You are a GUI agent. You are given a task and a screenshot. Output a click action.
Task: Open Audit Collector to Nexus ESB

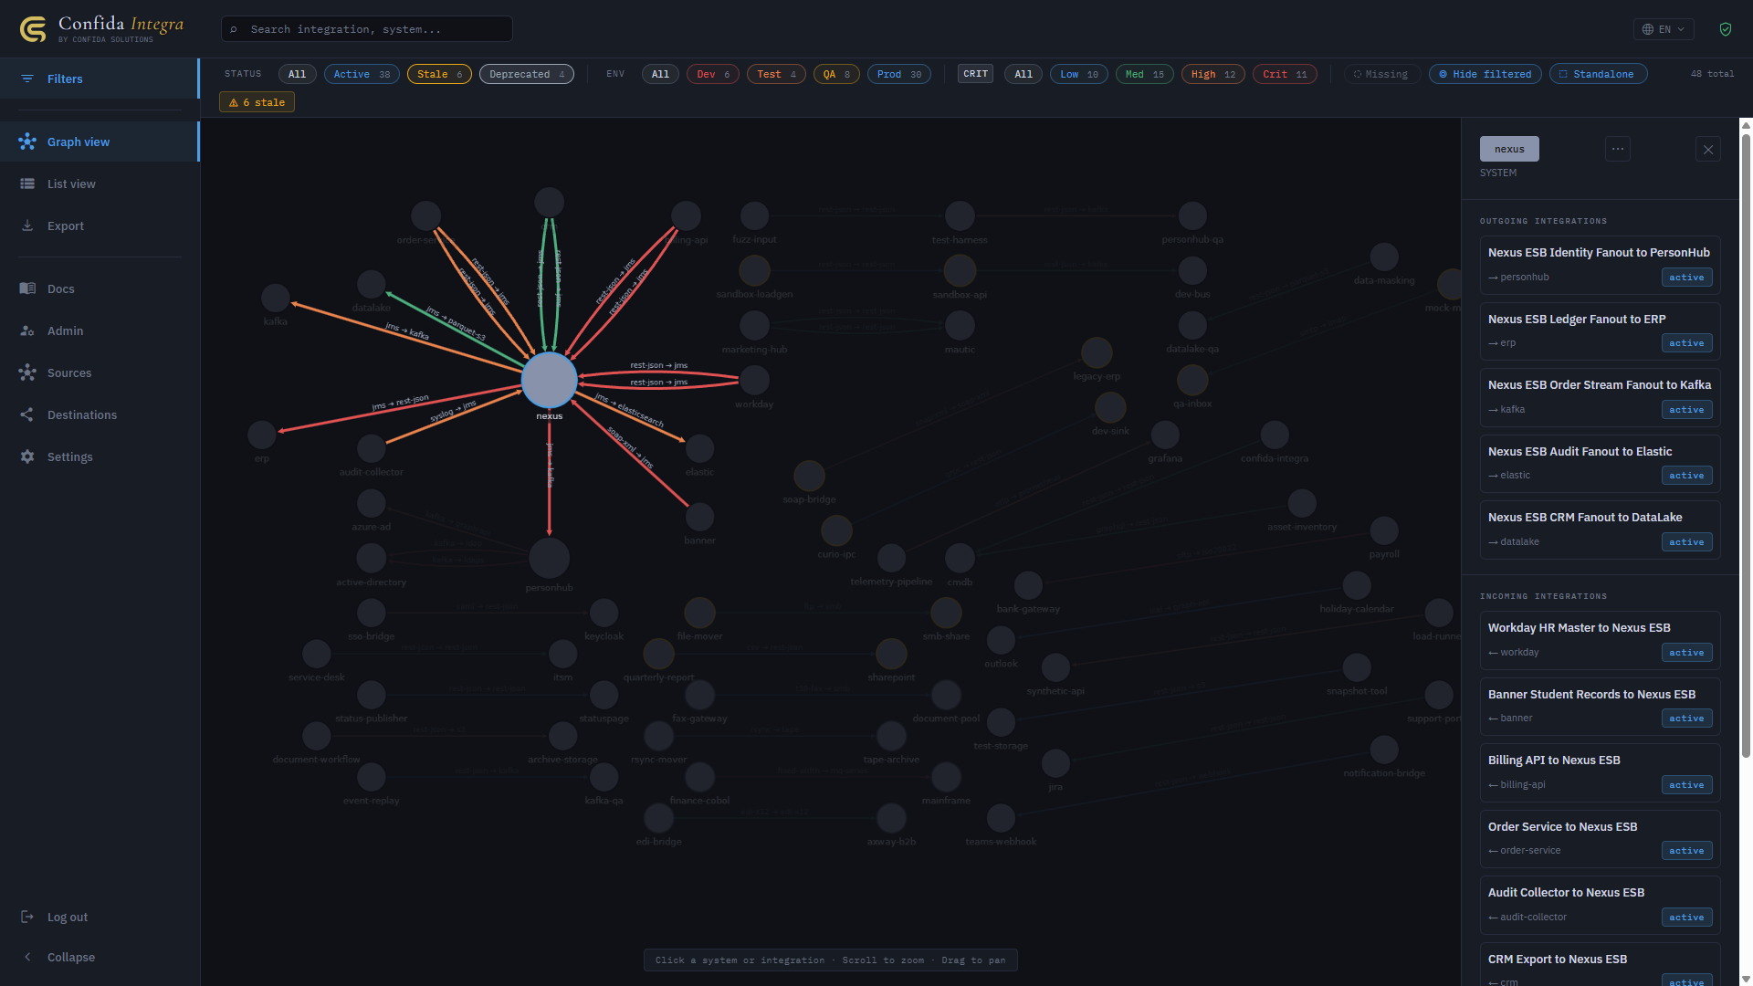pyautogui.click(x=1600, y=905)
